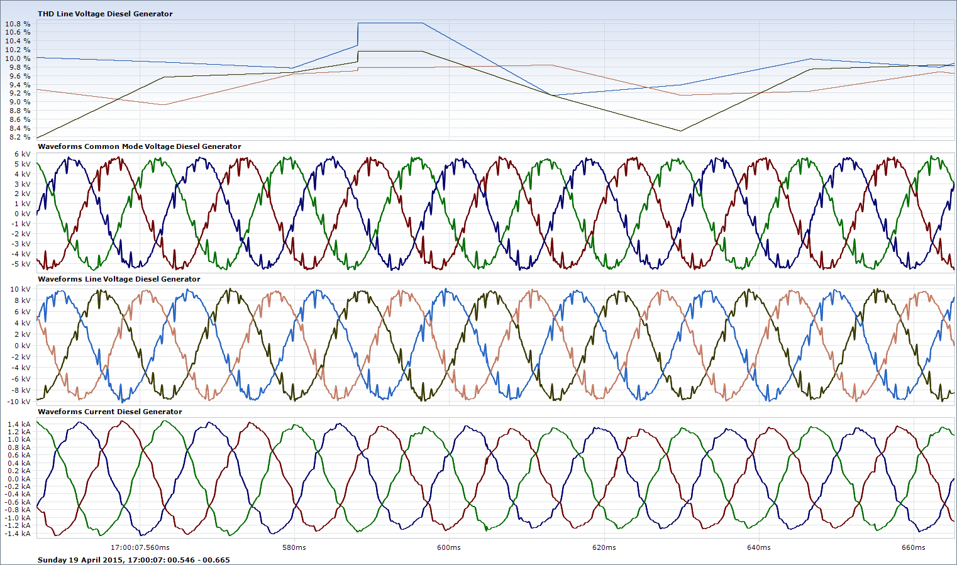Click the '-6 kV' Line Voltage axis label
Viewport: 957px width, 565px height.
21,379
